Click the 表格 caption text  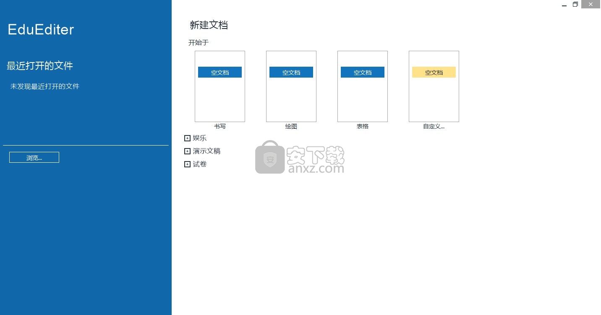tap(363, 126)
